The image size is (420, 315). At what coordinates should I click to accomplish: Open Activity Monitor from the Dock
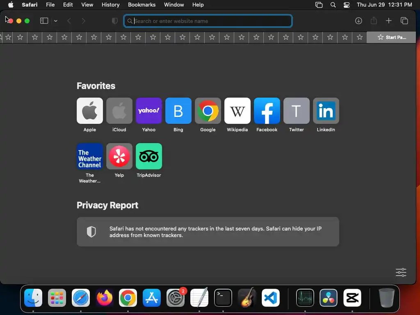pyautogui.click(x=305, y=298)
